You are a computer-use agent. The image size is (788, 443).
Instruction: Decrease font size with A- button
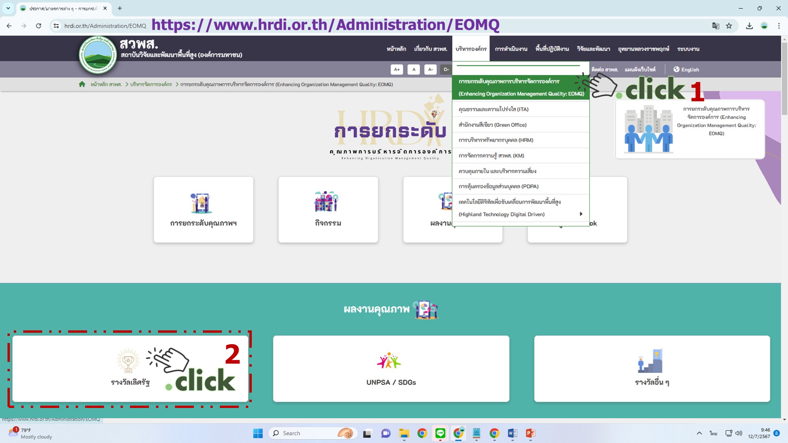pyautogui.click(x=431, y=69)
